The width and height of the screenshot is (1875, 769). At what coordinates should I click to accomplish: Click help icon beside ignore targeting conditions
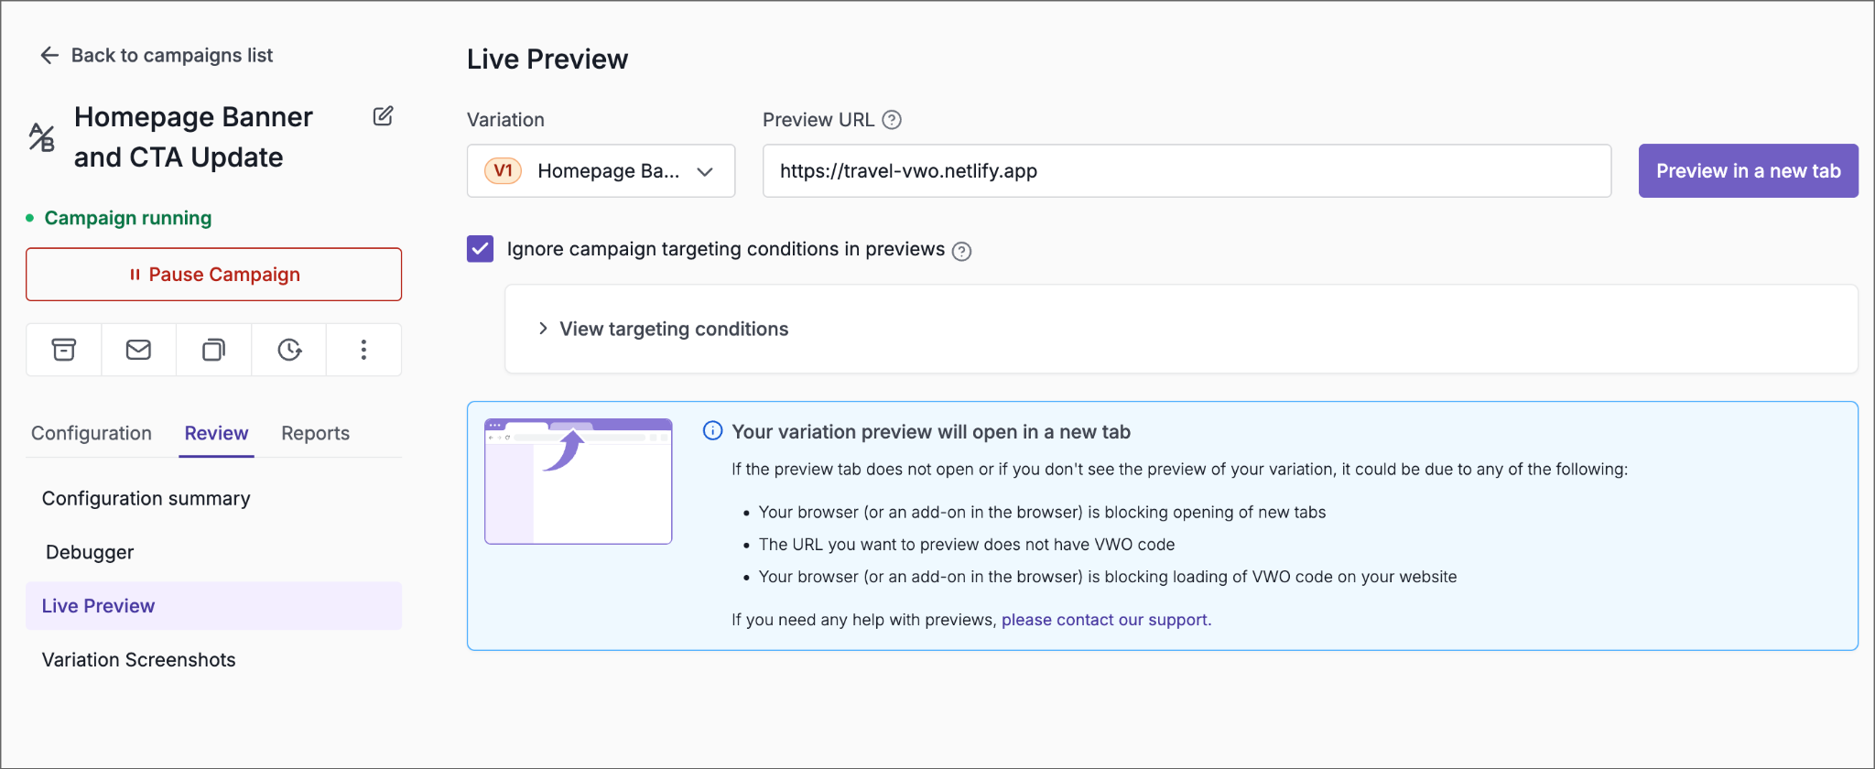(x=961, y=251)
